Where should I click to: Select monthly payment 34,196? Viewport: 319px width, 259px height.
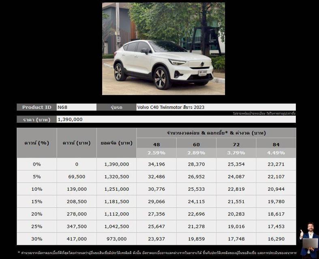pyautogui.click(x=156, y=164)
